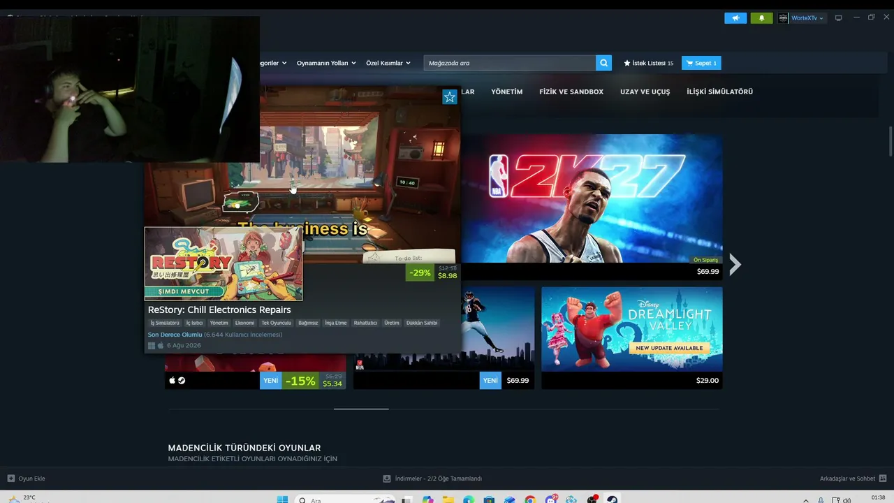Click the Tek Oyunculu tag
Image resolution: width=894 pixels, height=503 pixels.
(x=277, y=323)
